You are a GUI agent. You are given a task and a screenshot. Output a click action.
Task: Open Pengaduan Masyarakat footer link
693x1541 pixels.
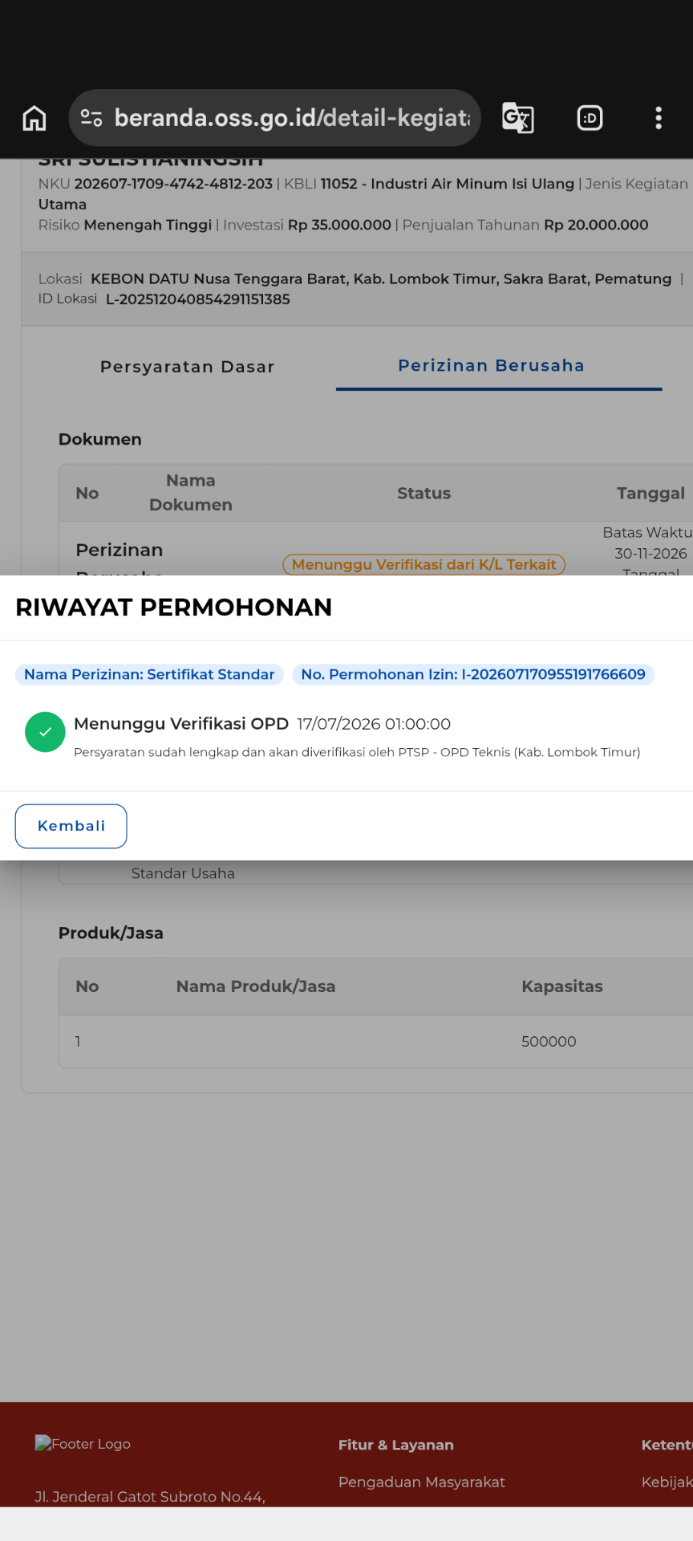click(x=422, y=1482)
